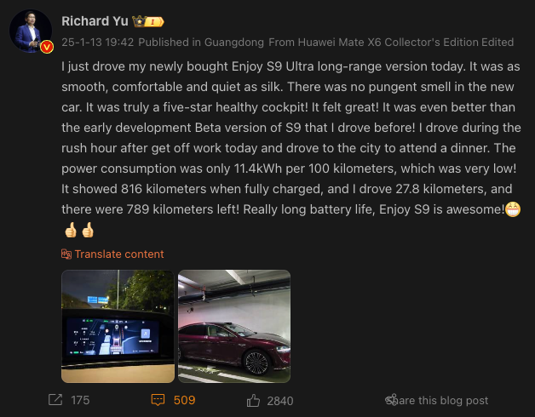Click the repost icon beside 175
This screenshot has width=535, height=417.
[55, 400]
